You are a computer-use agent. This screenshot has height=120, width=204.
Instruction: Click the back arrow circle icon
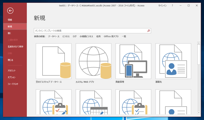point(10,11)
